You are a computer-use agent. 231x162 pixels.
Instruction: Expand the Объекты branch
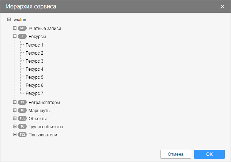pos(15,118)
